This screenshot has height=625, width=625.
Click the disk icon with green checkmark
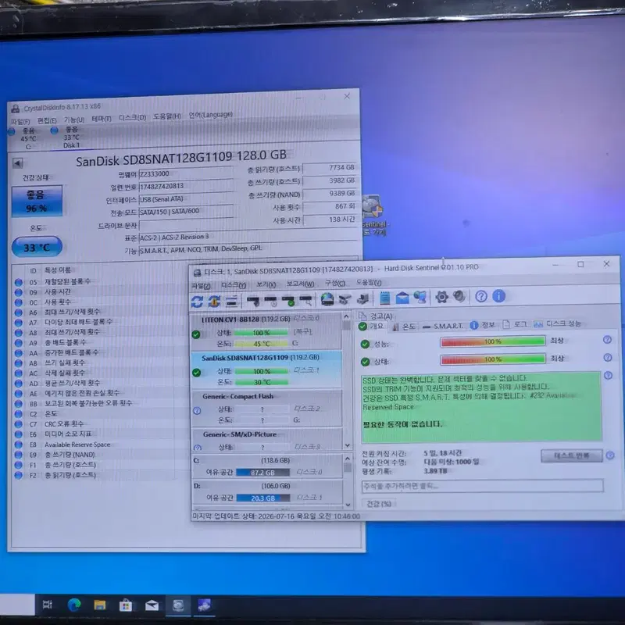tap(288, 300)
